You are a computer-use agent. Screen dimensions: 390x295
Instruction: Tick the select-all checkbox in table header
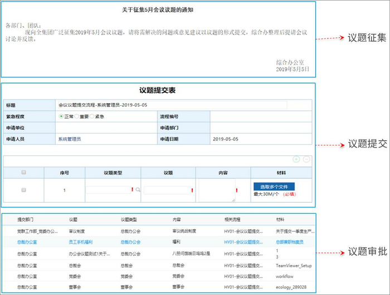pyautogui.click(x=23, y=173)
